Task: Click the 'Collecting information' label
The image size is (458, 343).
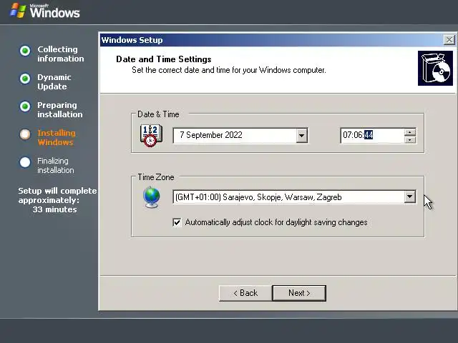Action: tap(60, 54)
